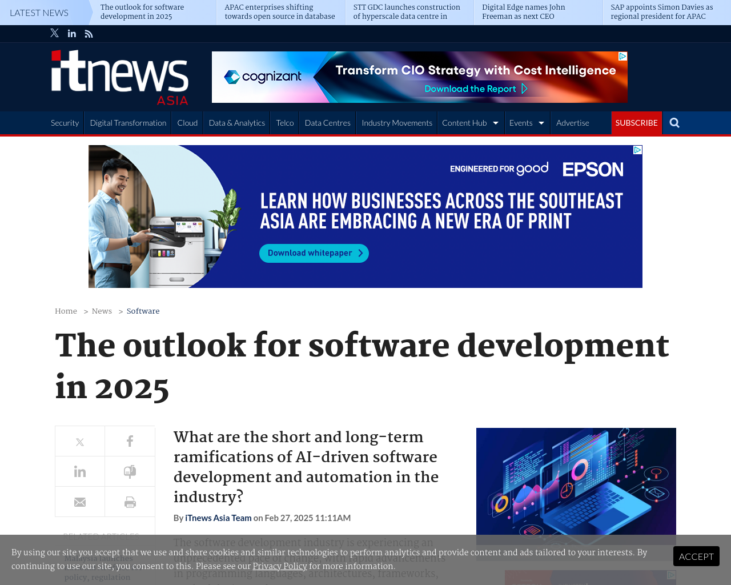Open Software breadcrumb link
Viewport: 731px width, 585px height.
point(143,311)
